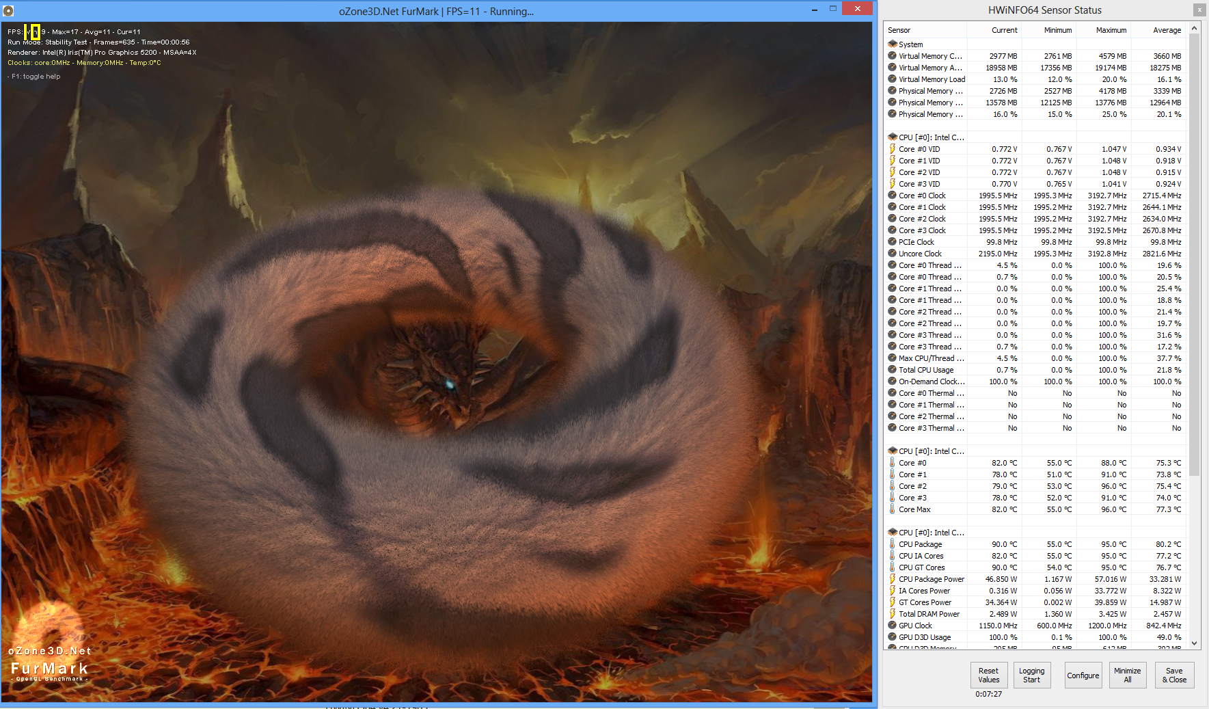
Task: Select the Core #2 Clock row label
Action: [x=922, y=219]
